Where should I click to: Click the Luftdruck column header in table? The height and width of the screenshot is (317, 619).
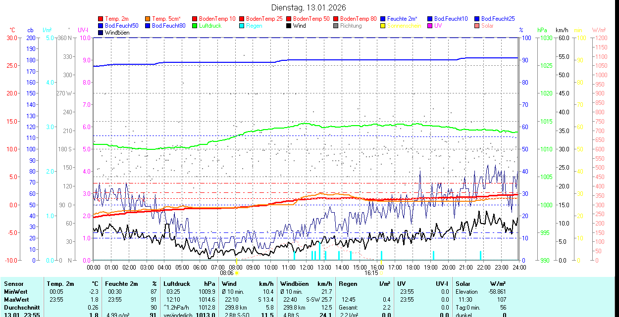(x=177, y=284)
